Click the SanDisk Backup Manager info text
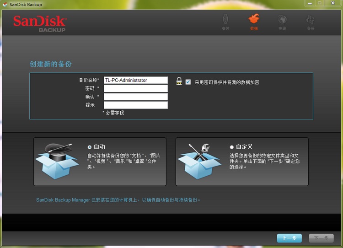This screenshot has height=248, width=343. point(118,200)
